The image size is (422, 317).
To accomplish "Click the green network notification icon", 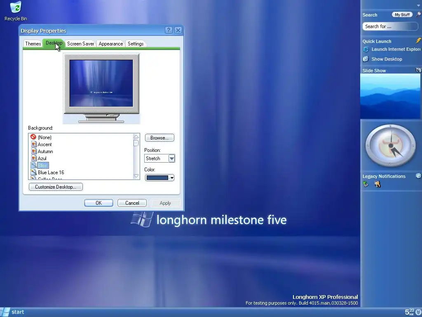I will 366,184.
